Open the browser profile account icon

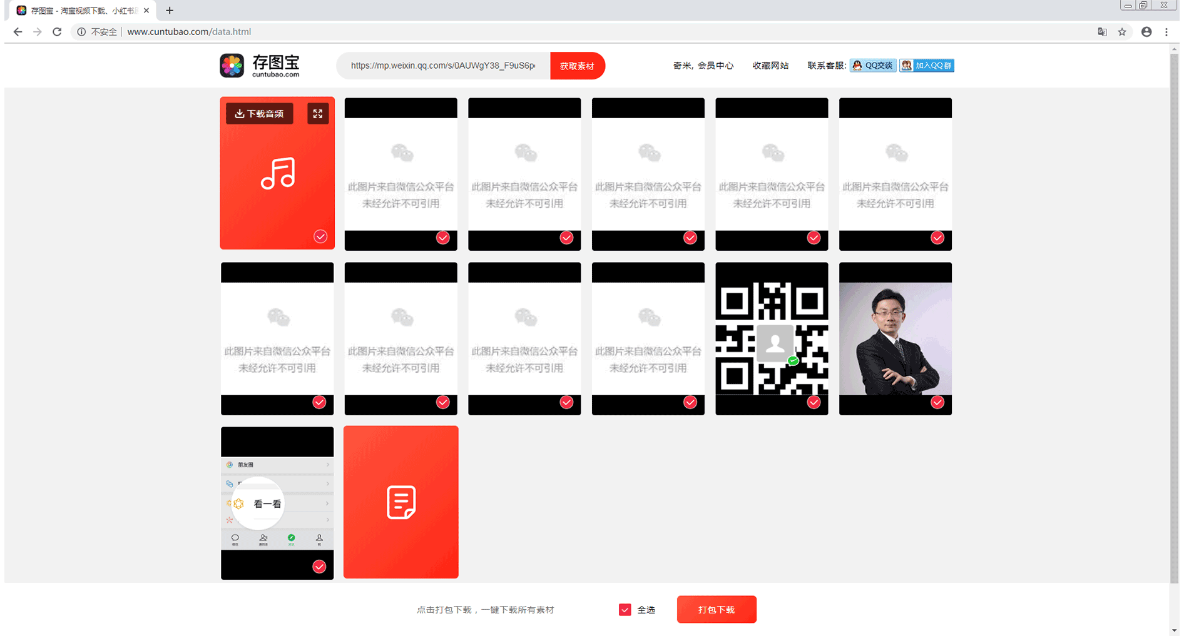pos(1146,32)
